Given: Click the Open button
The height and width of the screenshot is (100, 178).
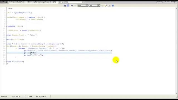Looking at the screenshot, I should (x=159, y=2).
